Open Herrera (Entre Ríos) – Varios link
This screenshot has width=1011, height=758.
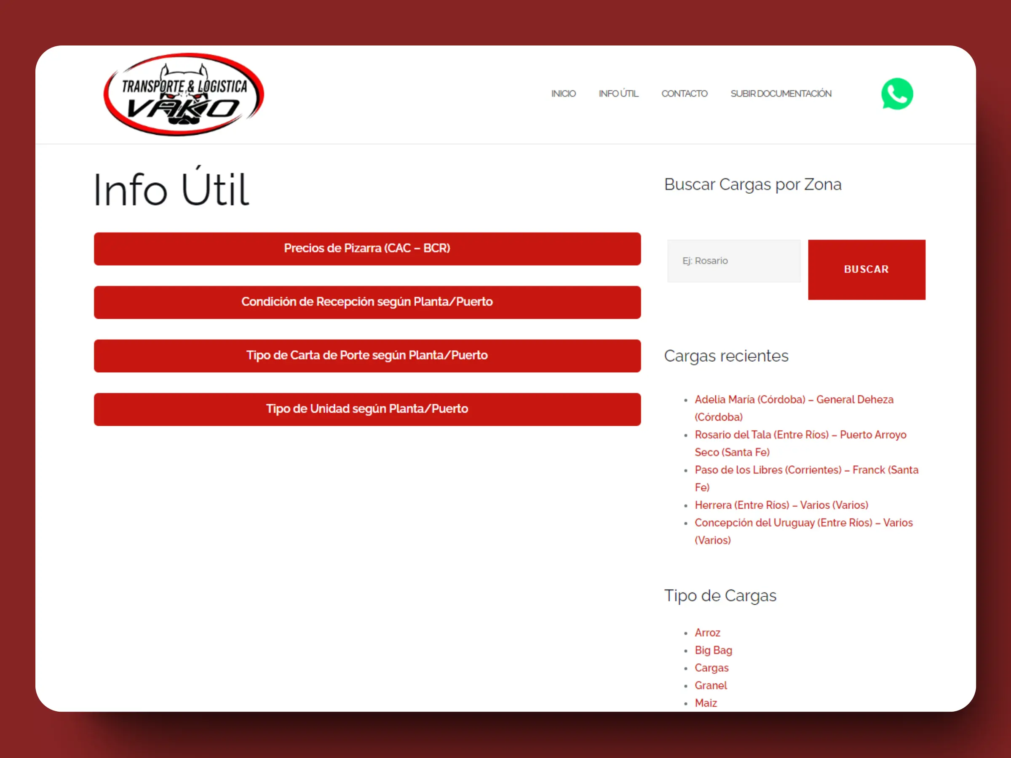(x=781, y=505)
